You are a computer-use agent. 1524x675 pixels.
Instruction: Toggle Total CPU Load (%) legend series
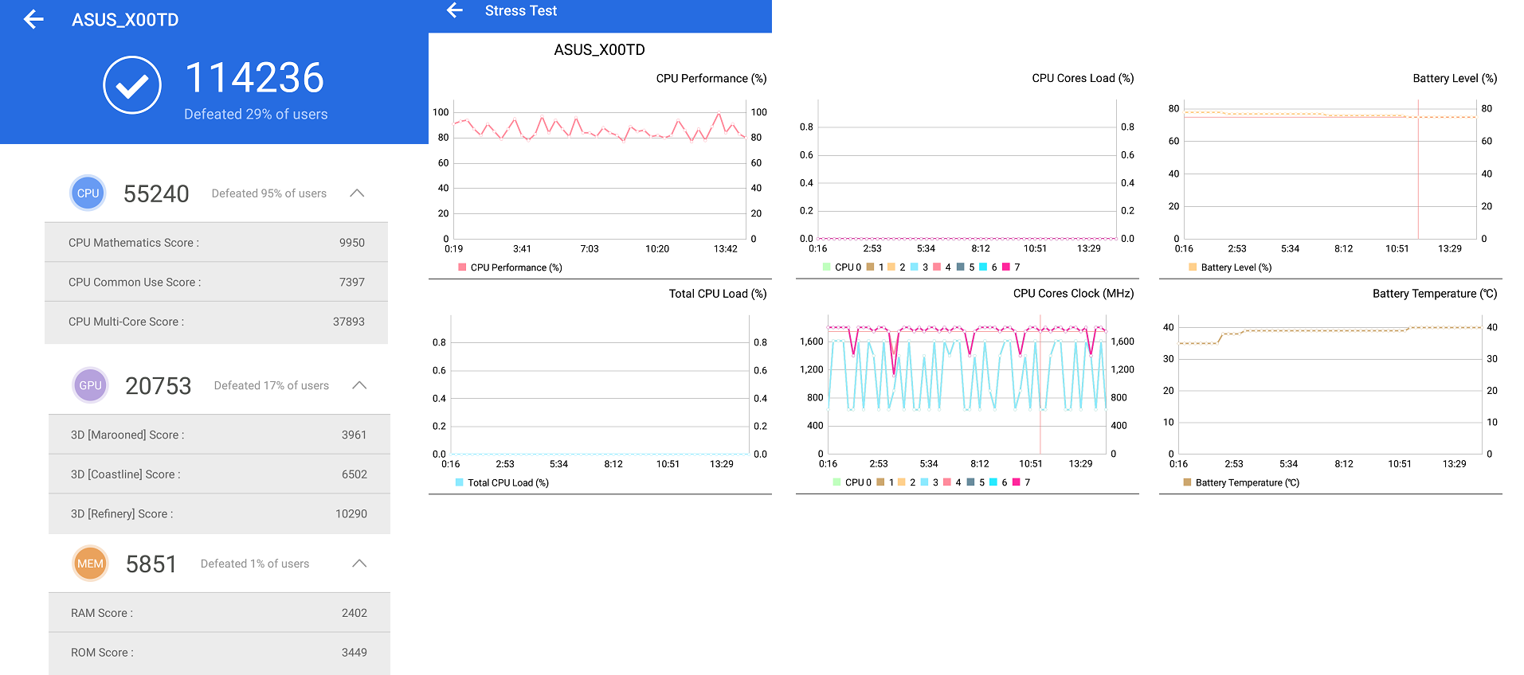[x=502, y=482]
